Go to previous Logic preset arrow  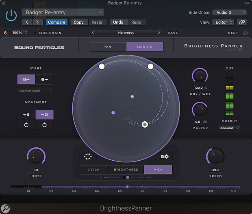coord(27,22)
